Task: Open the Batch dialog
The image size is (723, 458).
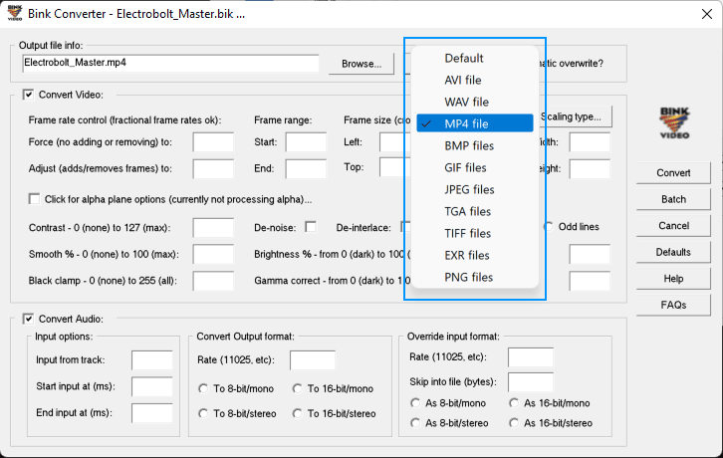Action: [x=673, y=199]
